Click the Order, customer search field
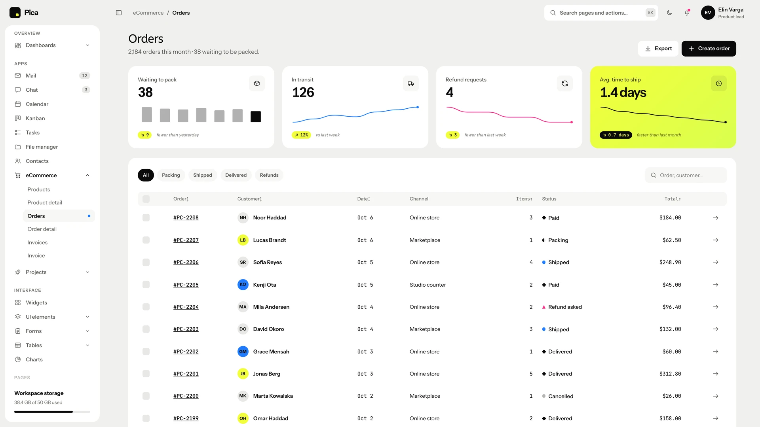This screenshot has width=760, height=427. [686, 175]
